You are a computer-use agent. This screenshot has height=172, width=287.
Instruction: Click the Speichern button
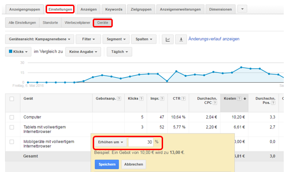(107, 165)
